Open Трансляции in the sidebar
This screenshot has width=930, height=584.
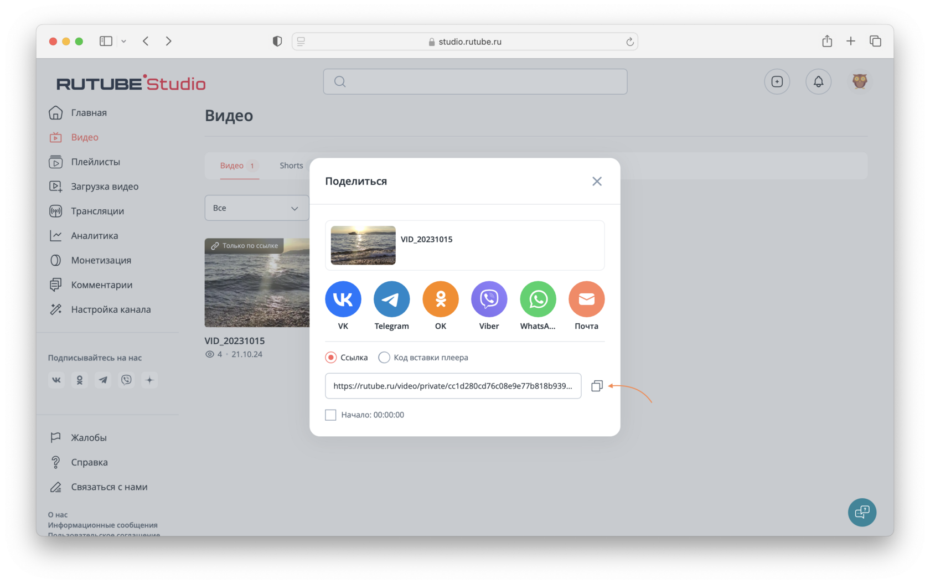pyautogui.click(x=87, y=211)
